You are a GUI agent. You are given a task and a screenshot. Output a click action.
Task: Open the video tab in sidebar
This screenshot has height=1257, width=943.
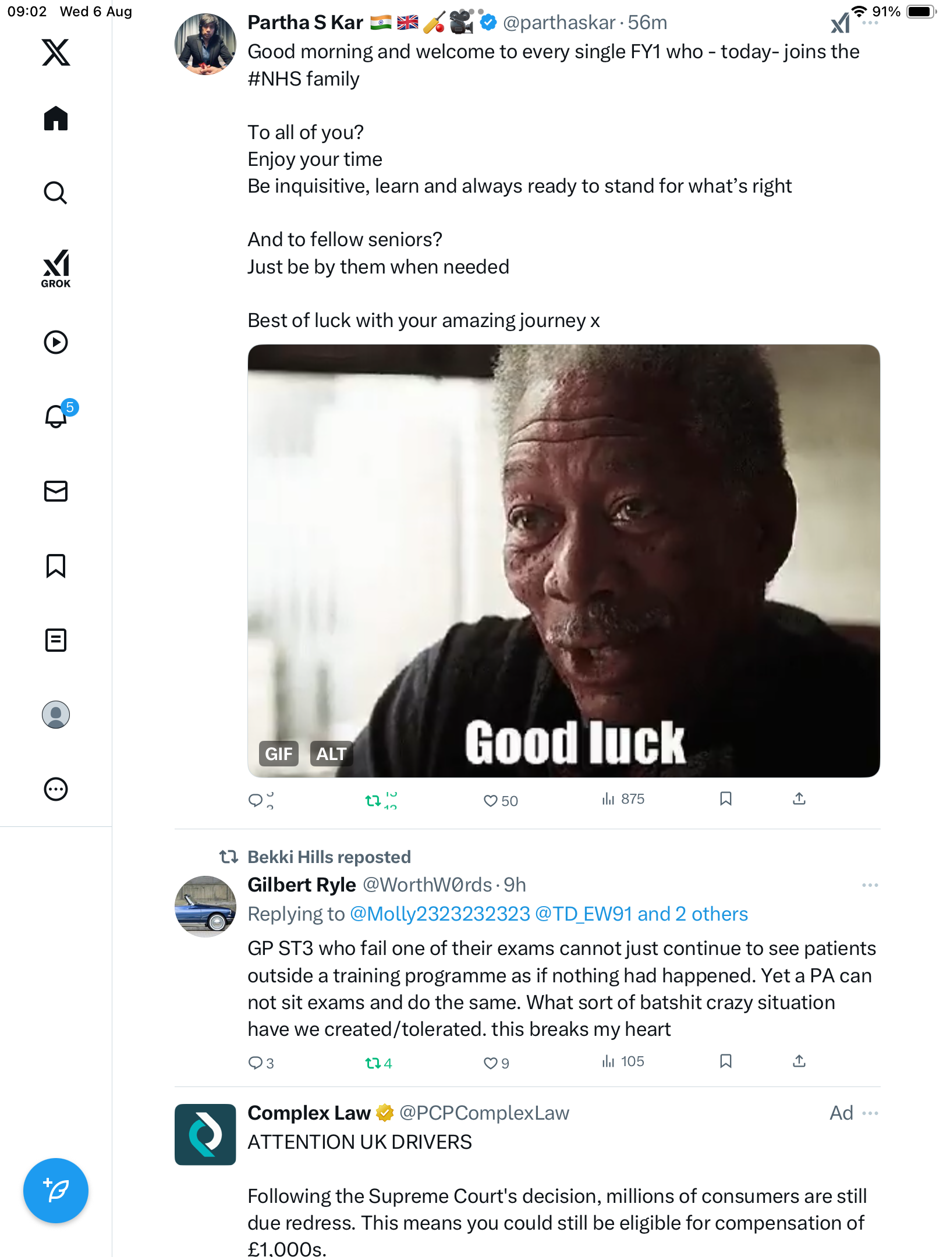coord(56,342)
